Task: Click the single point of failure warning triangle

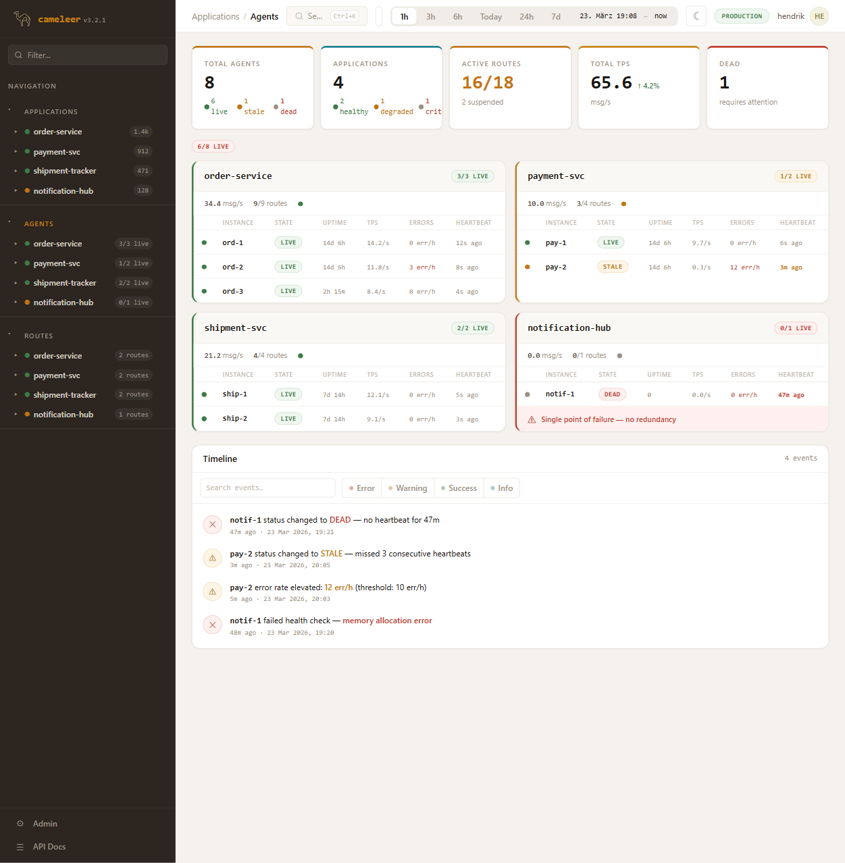Action: click(532, 420)
